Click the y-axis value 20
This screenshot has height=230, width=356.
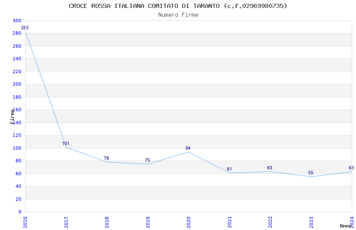pyautogui.click(x=18, y=199)
